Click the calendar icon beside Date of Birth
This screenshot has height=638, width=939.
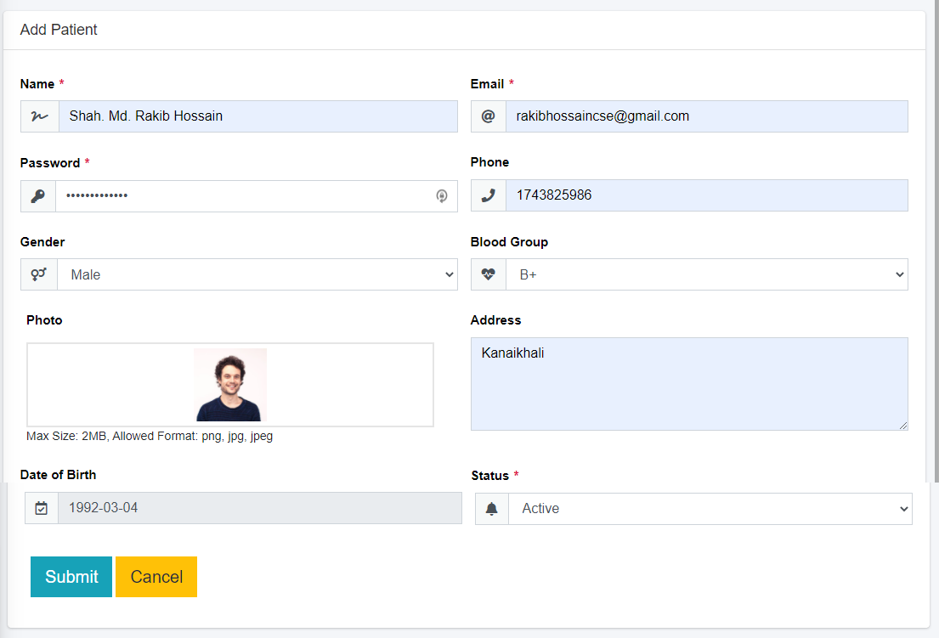[x=42, y=508]
